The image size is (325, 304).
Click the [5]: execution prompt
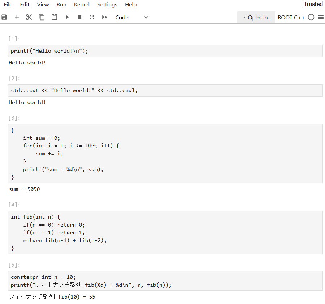tap(14, 265)
